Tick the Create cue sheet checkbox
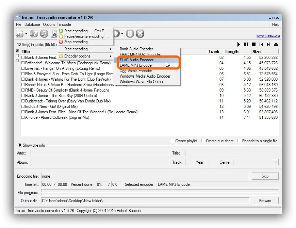296x228 pixels. [203, 141]
